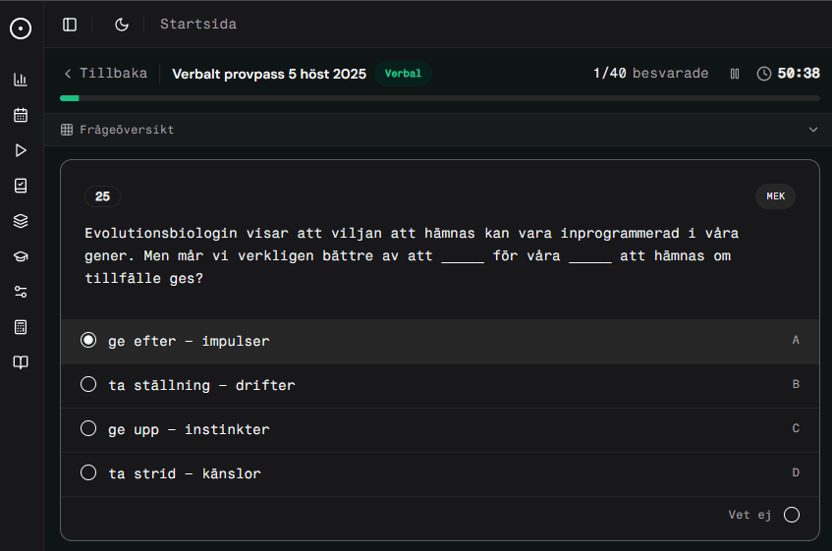Pause the test timer

[x=734, y=74]
